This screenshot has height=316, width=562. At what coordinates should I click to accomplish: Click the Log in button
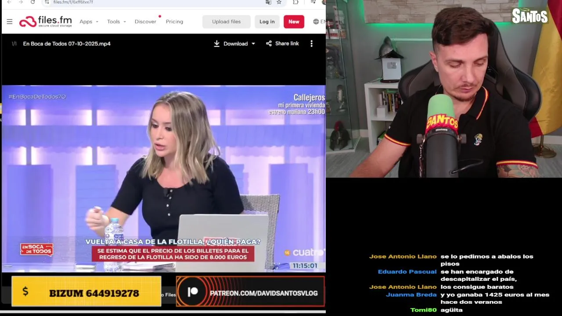[x=267, y=22]
